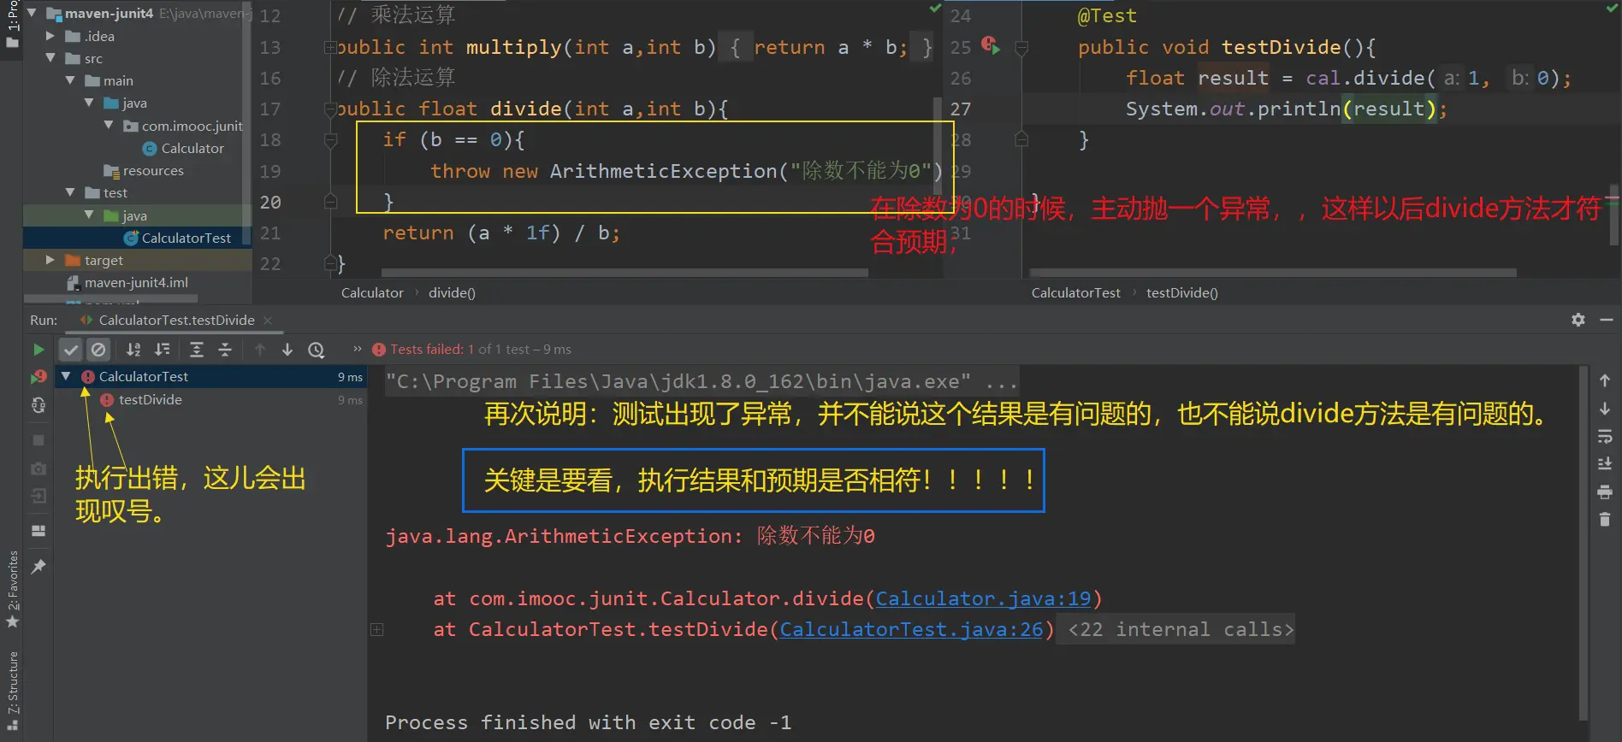The height and width of the screenshot is (742, 1622).
Task: Select the Calculator class in project tree
Action: 192,148
